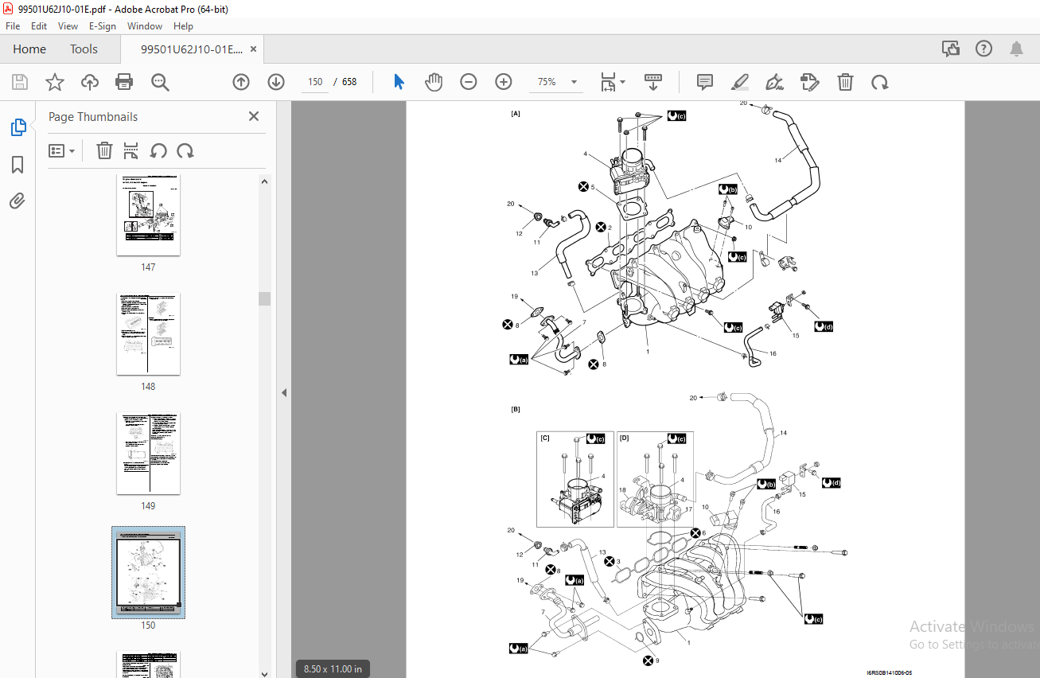
Task: Click the thumbnails scroll up arrow
Action: 264,181
